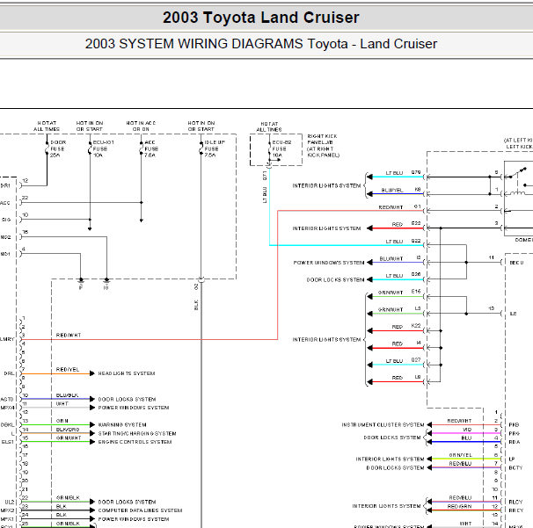This screenshot has height=528, width=533.
Task: Select the RDA terminal label
Action: [x=514, y=442]
